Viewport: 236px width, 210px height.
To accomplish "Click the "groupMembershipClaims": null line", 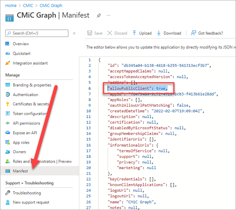I will point(142,133).
